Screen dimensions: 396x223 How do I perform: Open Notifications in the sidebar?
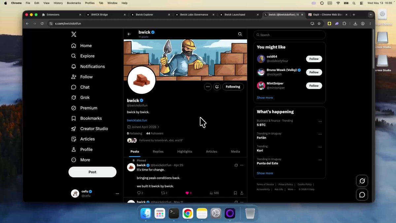pyautogui.click(x=88, y=66)
